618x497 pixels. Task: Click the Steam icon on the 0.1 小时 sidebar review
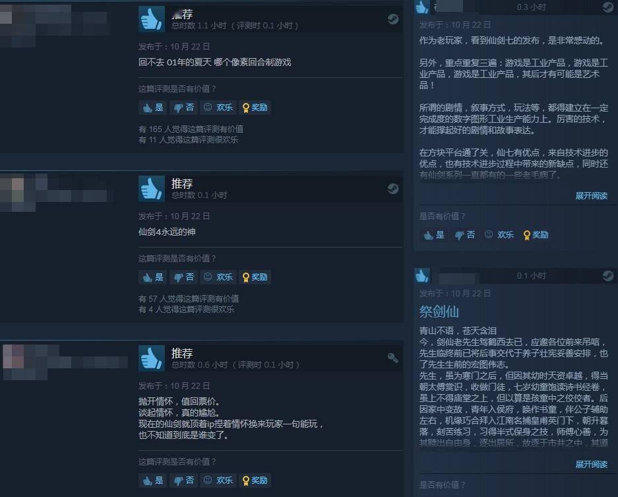(x=607, y=276)
